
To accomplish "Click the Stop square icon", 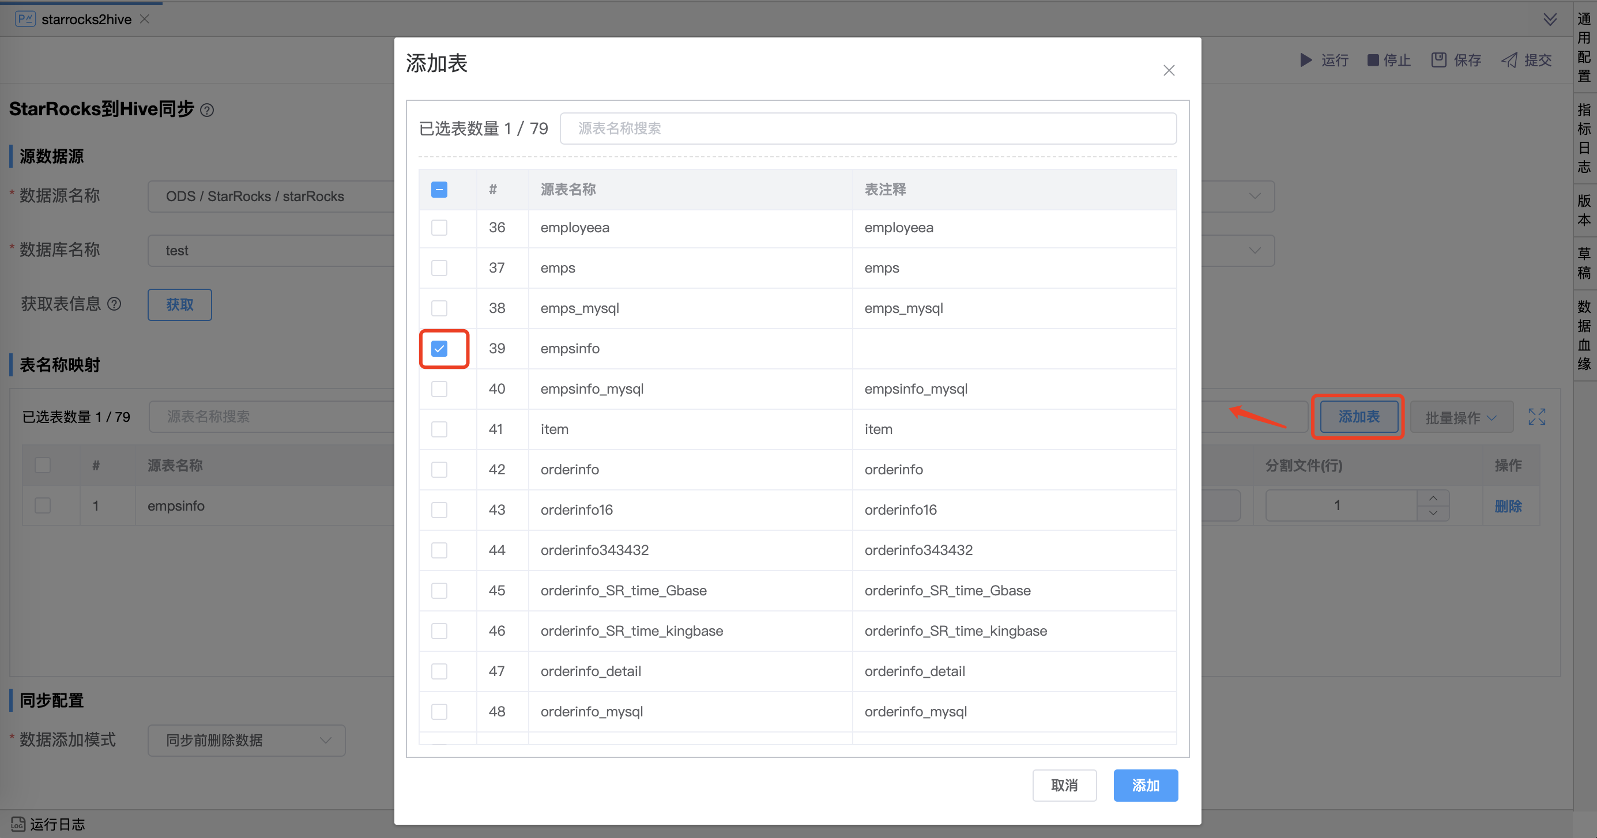I will point(1373,60).
